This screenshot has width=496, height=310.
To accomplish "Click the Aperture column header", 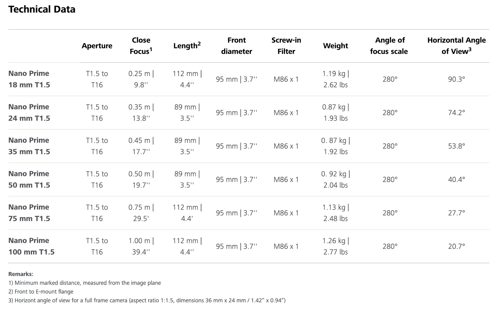I will pos(97,46).
